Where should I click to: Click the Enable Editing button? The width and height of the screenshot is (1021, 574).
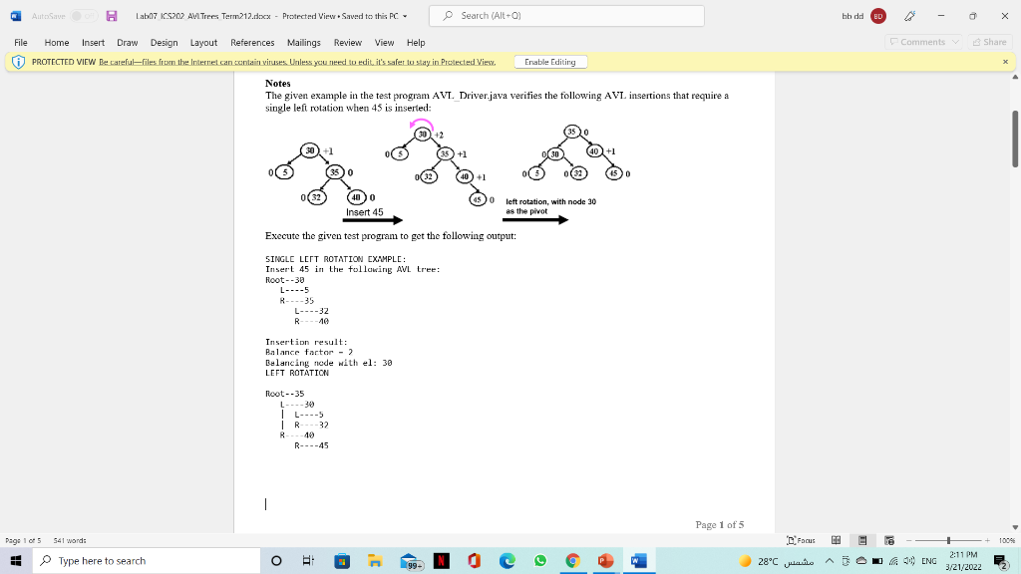(550, 61)
